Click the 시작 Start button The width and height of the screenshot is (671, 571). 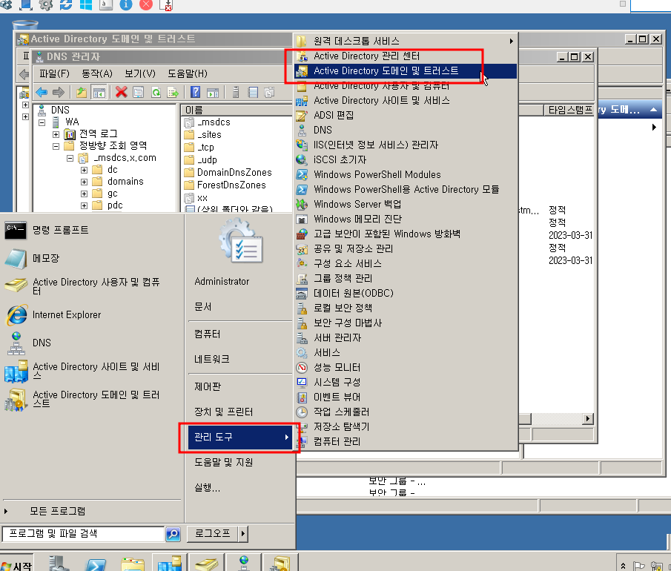click(x=16, y=565)
